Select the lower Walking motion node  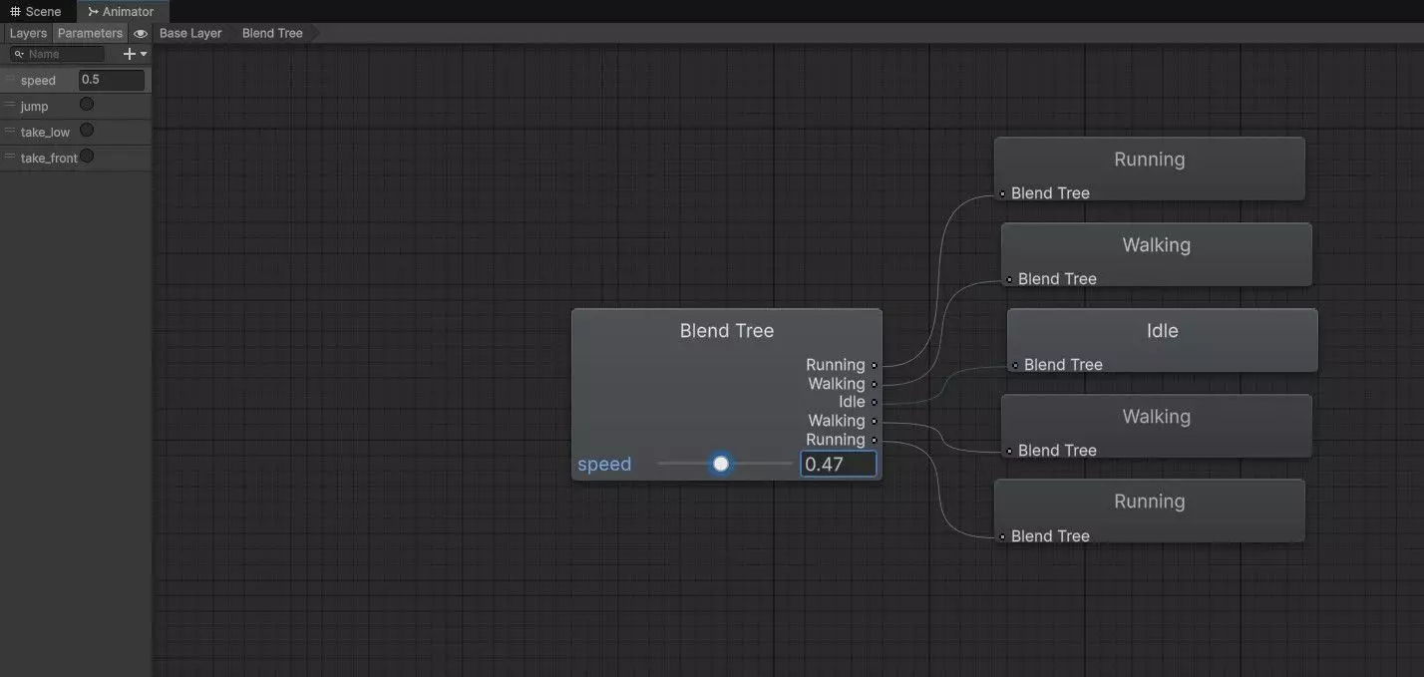pyautogui.click(x=1156, y=426)
